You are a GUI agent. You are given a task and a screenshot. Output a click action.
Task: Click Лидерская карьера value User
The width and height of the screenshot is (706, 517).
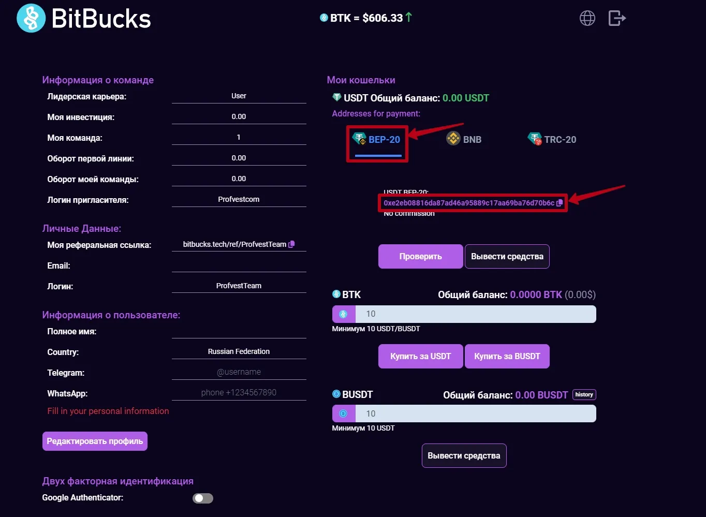coord(239,96)
